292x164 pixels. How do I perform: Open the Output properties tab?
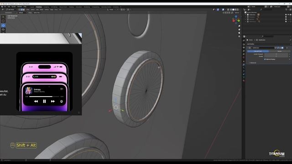[244, 47]
